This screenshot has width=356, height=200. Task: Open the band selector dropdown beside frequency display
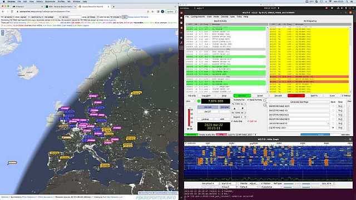click(191, 101)
